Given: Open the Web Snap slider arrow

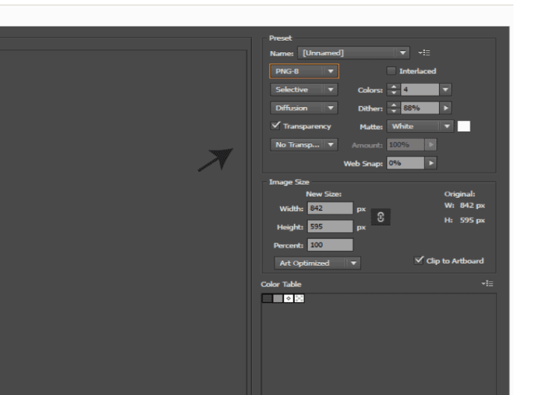Looking at the screenshot, I should tap(430, 163).
